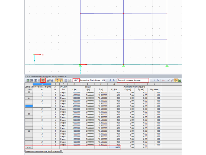Select column J header
Image resolution: width=206 pixels, height=155 pixels.
(x=154, y=84)
